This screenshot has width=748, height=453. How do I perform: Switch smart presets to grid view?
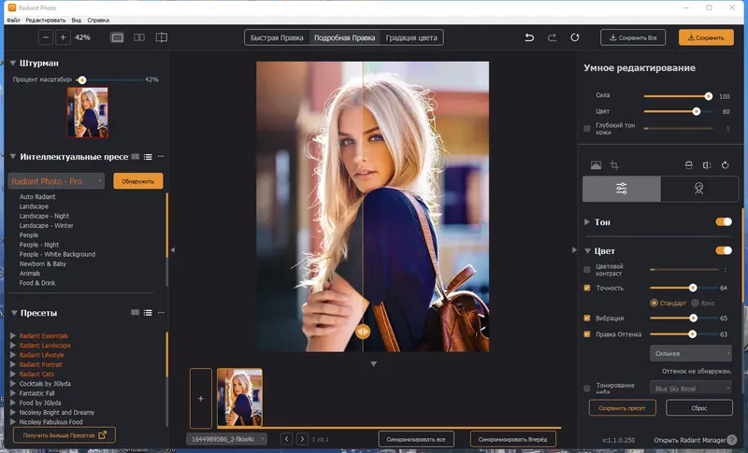[136, 156]
